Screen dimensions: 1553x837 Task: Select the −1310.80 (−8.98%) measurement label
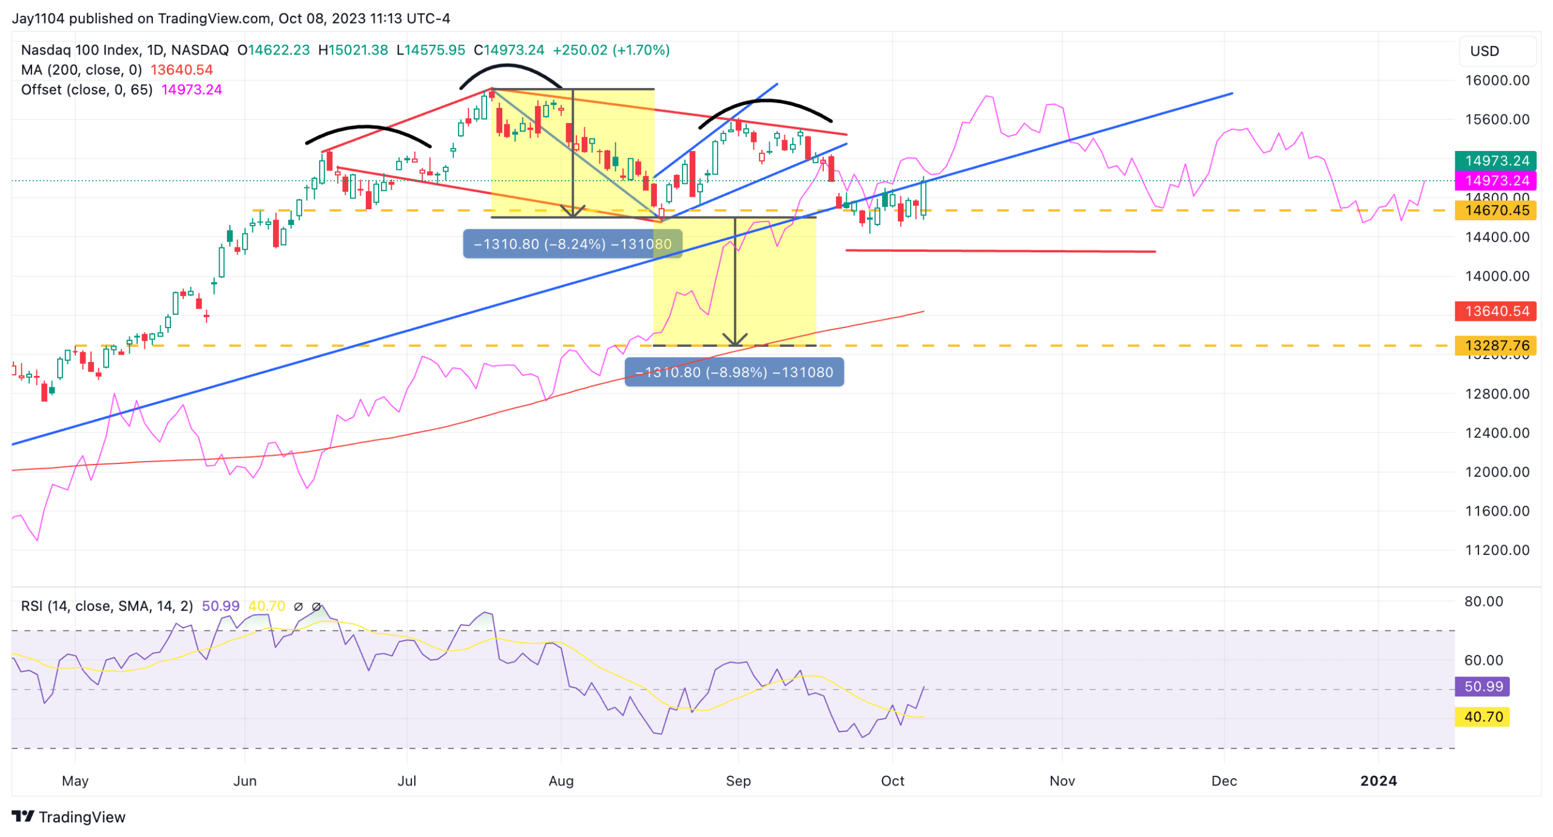point(733,372)
